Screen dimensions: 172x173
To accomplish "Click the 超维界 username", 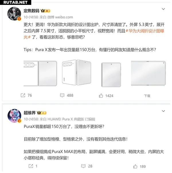I will [30, 113].
